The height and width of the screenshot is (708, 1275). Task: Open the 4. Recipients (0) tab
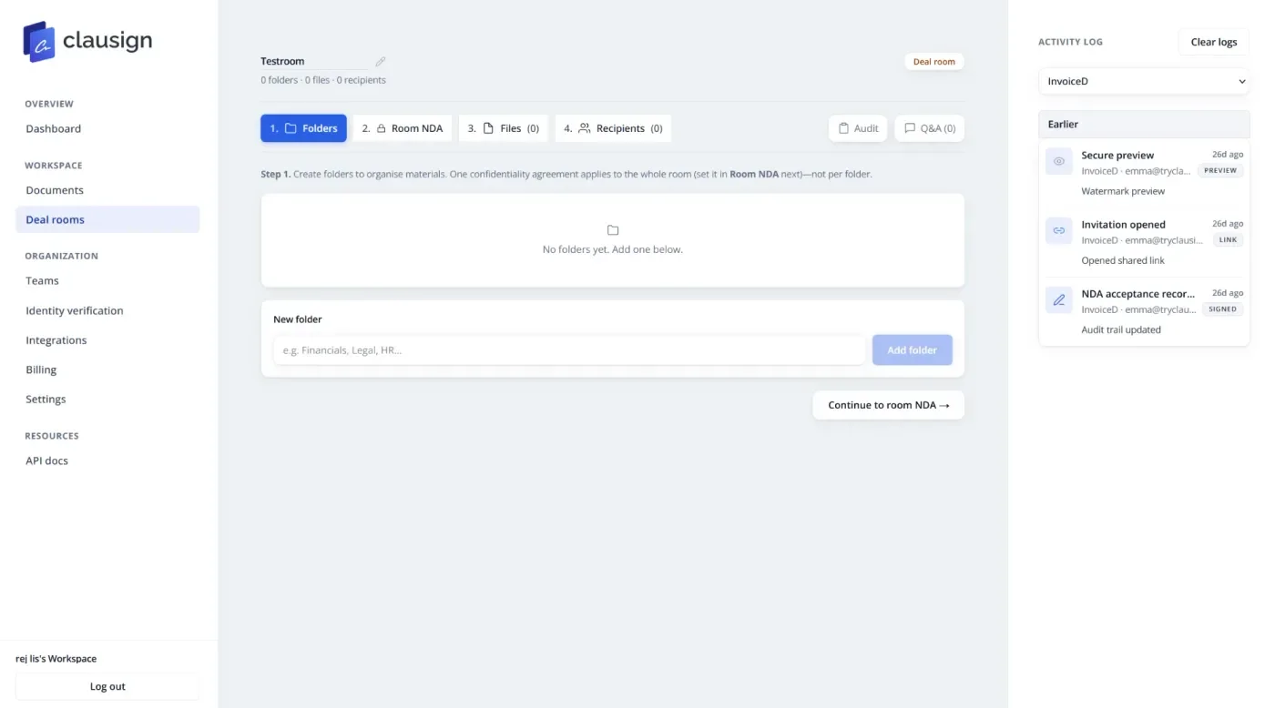(x=613, y=128)
